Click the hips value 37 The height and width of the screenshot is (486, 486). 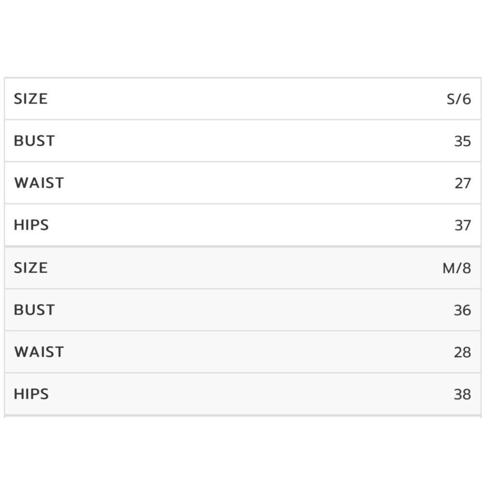coord(463,226)
